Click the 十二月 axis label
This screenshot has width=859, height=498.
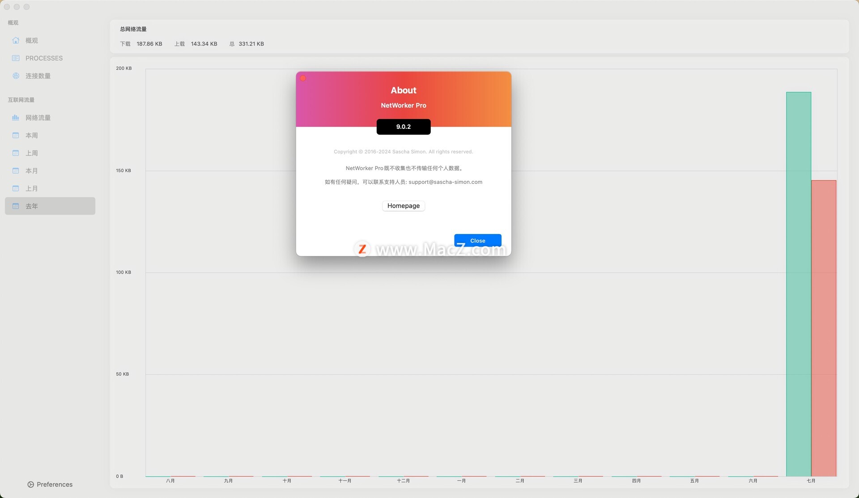click(403, 481)
